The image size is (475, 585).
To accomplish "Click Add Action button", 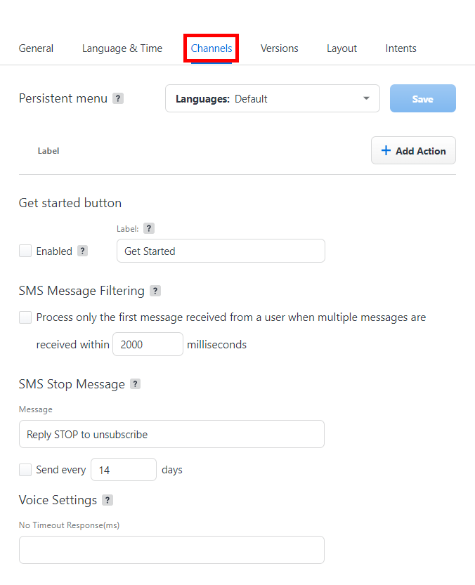I will coord(413,151).
